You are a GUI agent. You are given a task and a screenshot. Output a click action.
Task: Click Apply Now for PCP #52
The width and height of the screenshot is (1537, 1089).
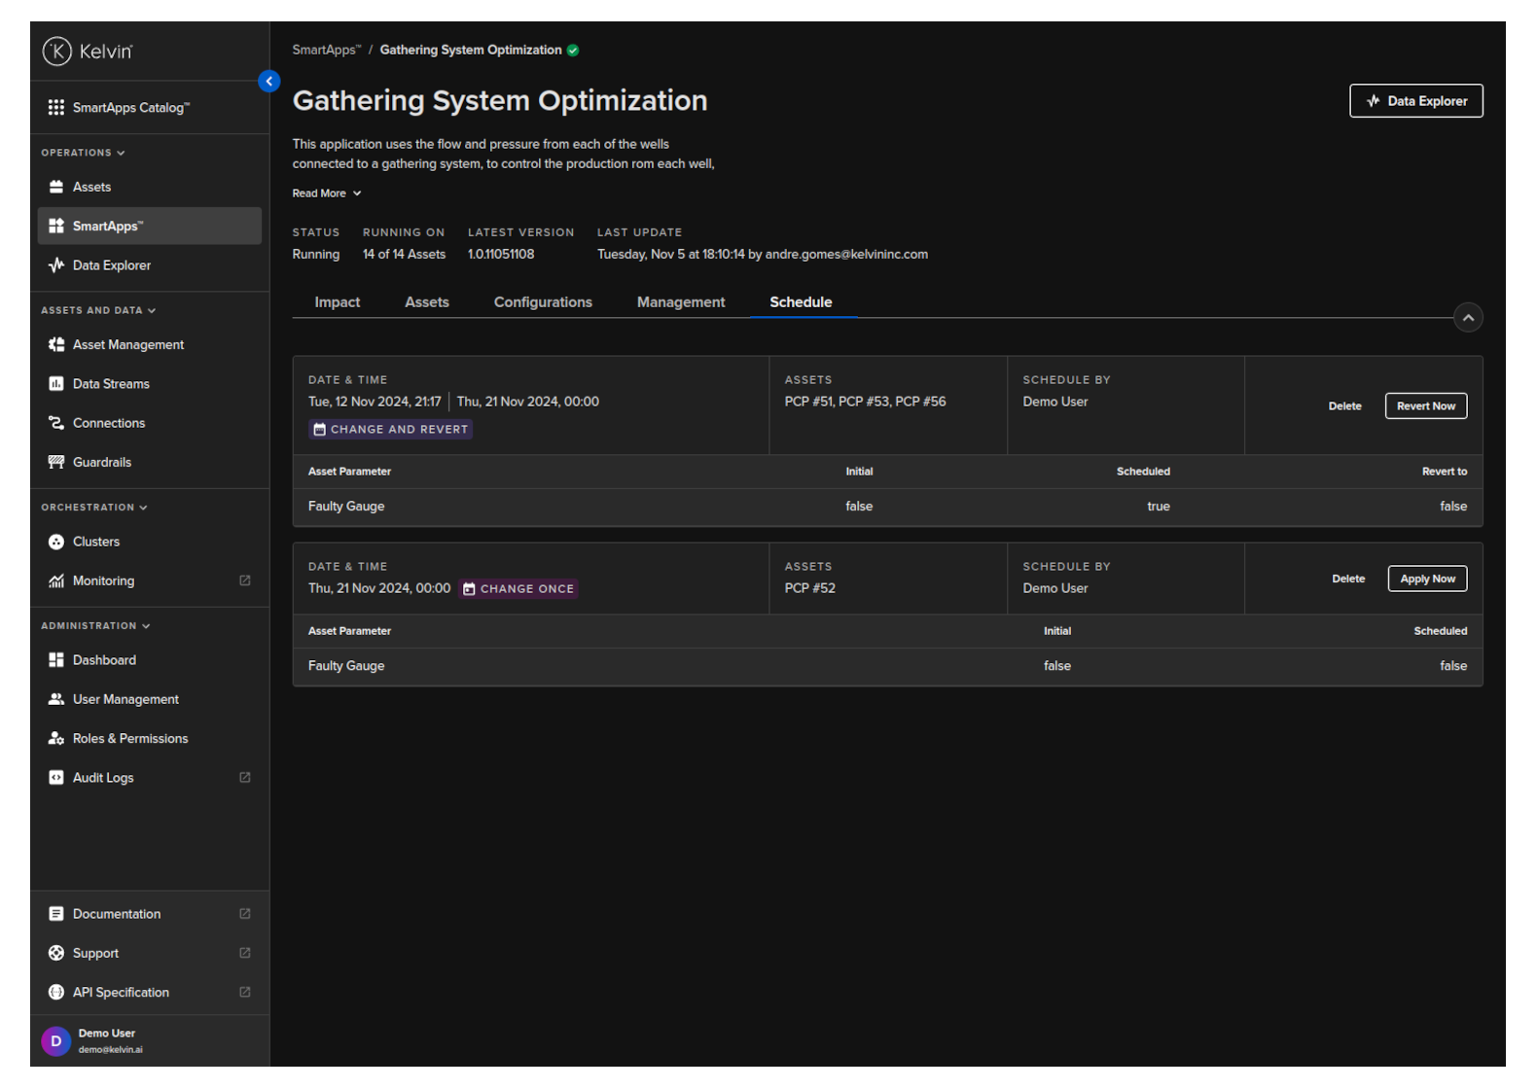click(1427, 580)
